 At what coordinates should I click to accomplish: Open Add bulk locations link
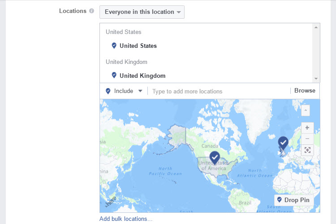pyautogui.click(x=126, y=219)
